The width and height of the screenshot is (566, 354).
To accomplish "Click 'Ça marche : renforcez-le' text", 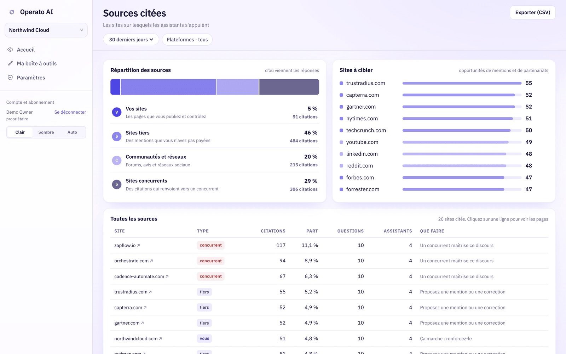I will (446, 339).
